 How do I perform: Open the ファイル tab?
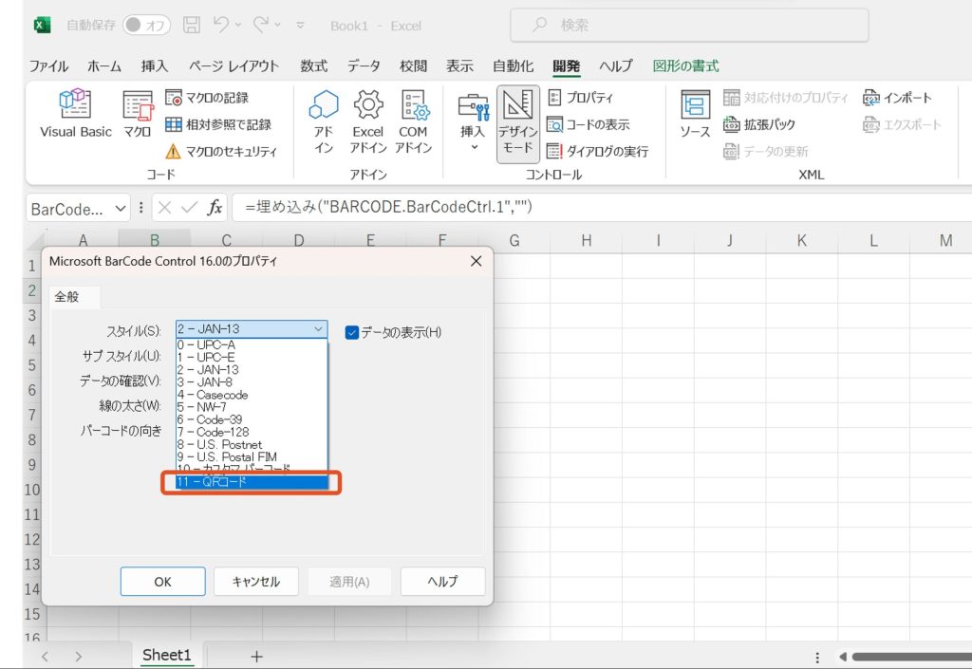pyautogui.click(x=48, y=65)
